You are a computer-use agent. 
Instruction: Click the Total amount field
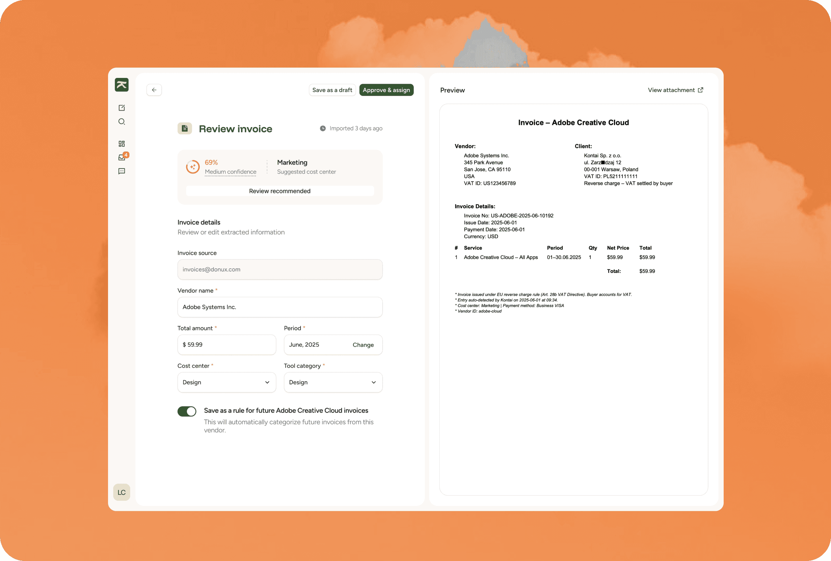click(227, 345)
